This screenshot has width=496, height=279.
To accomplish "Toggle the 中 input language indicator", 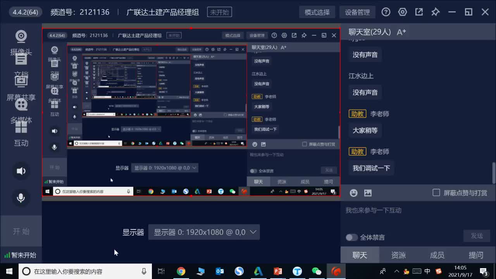I will tap(427, 271).
